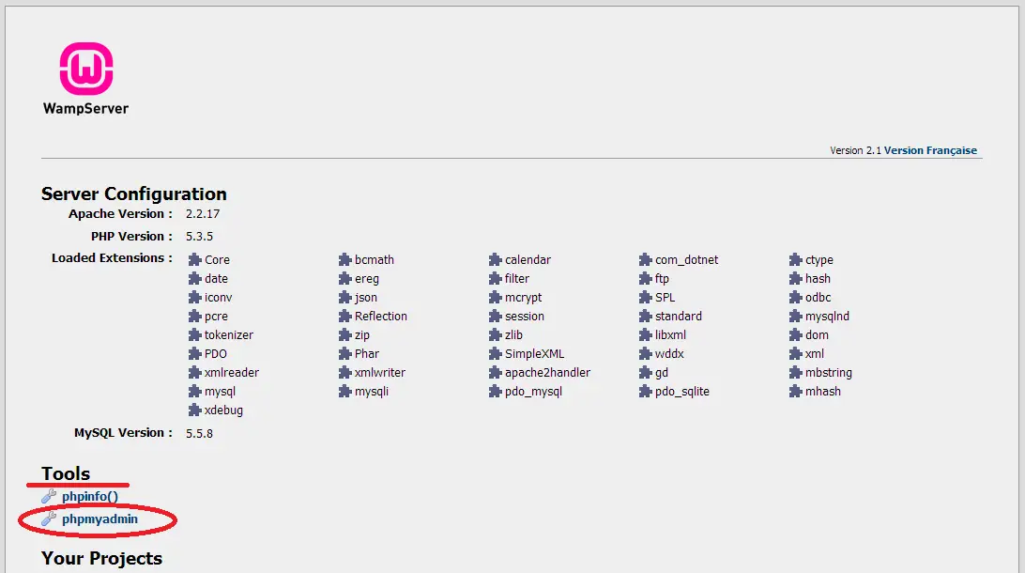
Task: Open the Version Française link
Action: point(930,150)
